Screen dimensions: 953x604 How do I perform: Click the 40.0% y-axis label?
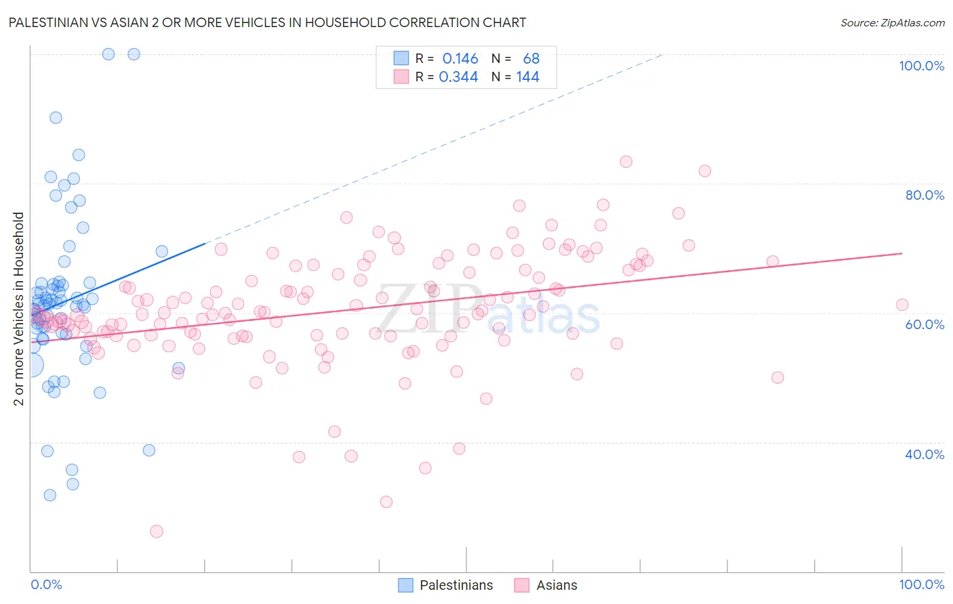tap(925, 454)
